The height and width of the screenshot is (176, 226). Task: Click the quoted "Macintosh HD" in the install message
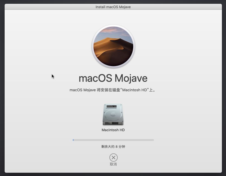coord(134,90)
